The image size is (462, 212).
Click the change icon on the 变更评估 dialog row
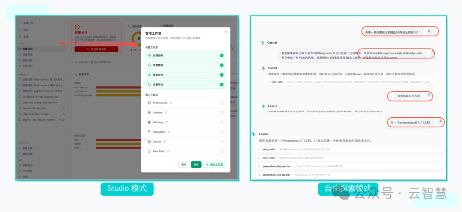coord(149,85)
